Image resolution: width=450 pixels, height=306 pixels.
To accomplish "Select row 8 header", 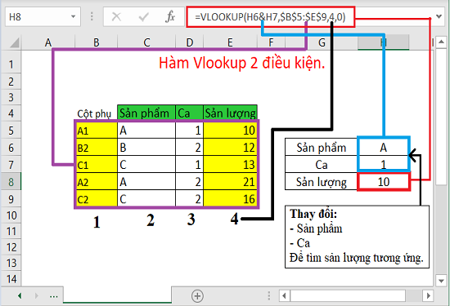I will (x=11, y=182).
